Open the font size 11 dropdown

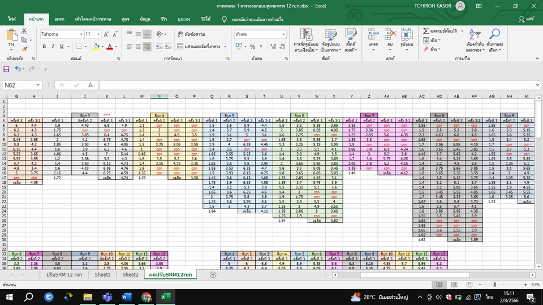click(x=98, y=35)
